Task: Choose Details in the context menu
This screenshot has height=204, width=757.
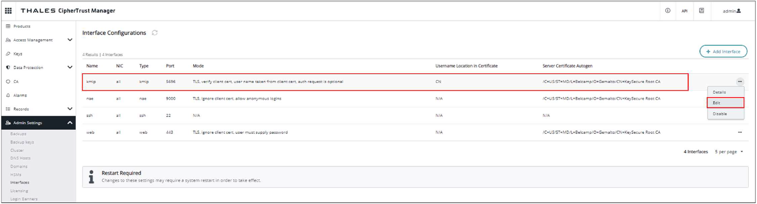Action: [726, 92]
